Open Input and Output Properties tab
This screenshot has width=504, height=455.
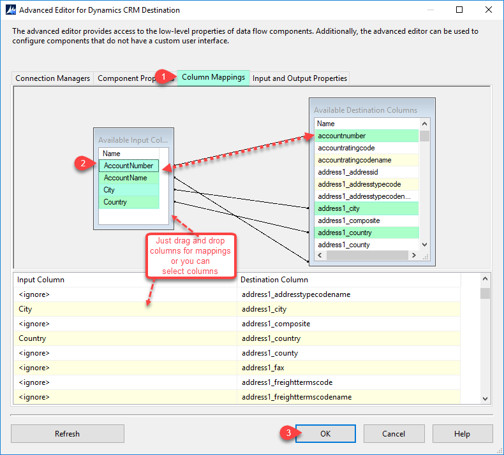pyautogui.click(x=300, y=78)
